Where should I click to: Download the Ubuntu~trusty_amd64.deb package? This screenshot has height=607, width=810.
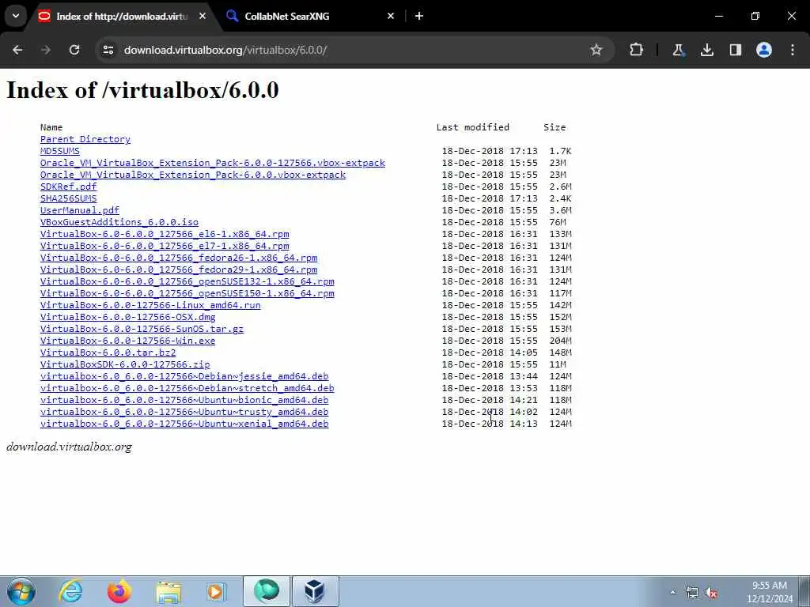tap(184, 413)
